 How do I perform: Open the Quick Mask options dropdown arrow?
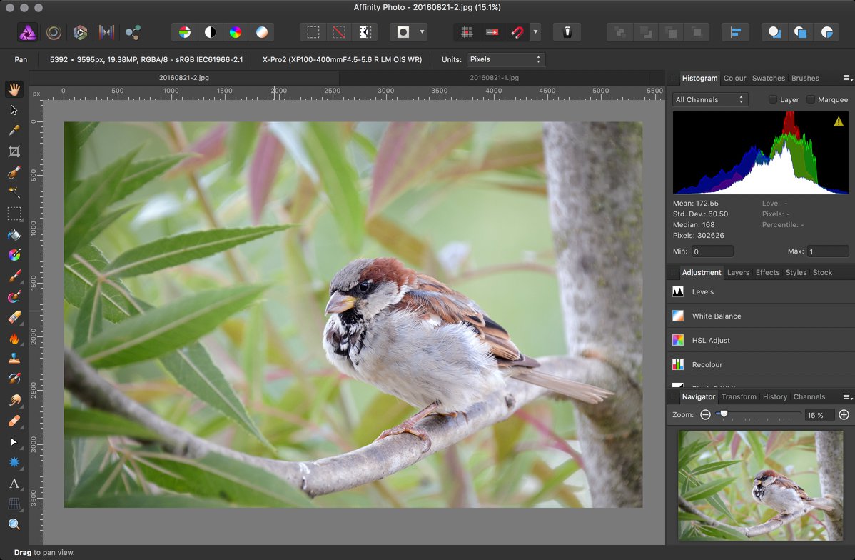(x=422, y=32)
